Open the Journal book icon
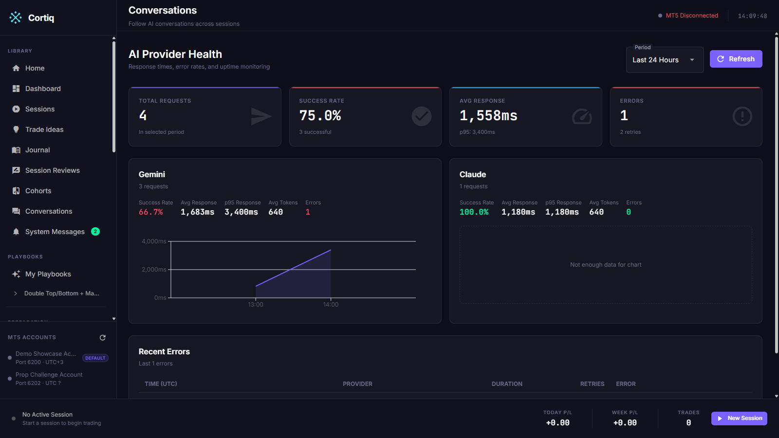 (x=16, y=150)
